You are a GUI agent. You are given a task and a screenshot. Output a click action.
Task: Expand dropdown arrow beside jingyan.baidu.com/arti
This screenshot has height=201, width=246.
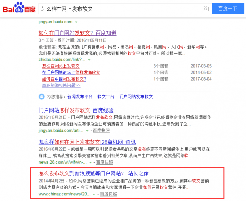[x=87, y=131]
